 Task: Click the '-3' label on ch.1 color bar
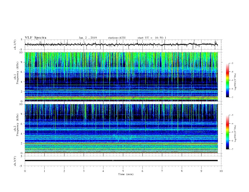tap(232, 63)
